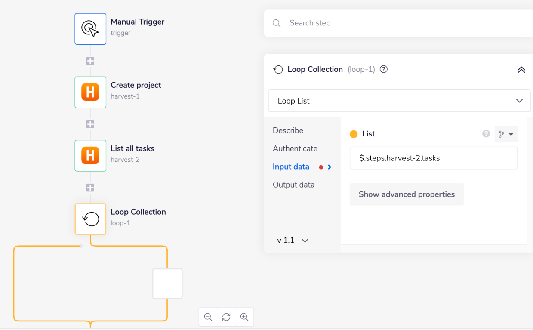Collapse the Loop Collection properties panel

click(521, 70)
